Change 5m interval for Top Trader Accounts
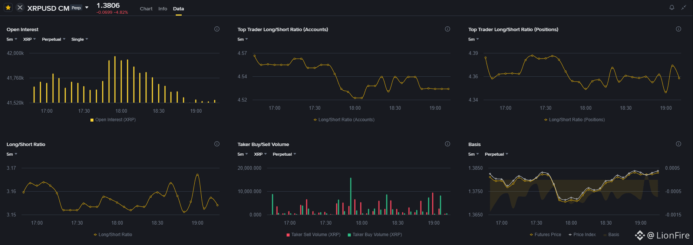Image resolution: width=693 pixels, height=245 pixels. click(x=242, y=39)
